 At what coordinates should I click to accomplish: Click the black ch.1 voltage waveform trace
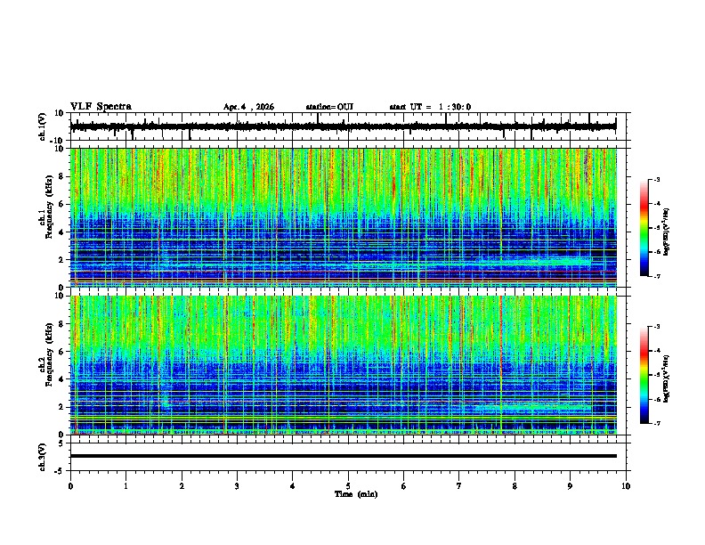coord(343,126)
